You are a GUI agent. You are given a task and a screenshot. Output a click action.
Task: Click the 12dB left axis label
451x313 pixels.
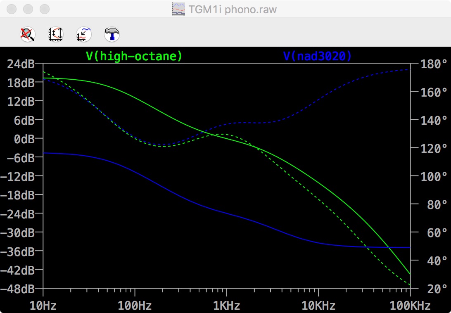tap(21, 101)
